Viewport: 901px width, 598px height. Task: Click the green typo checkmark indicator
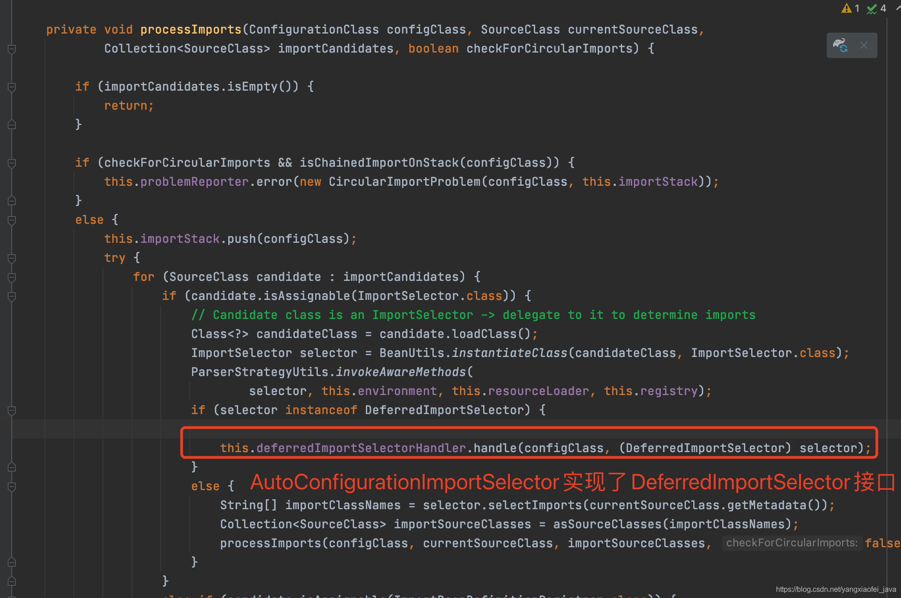tap(872, 9)
